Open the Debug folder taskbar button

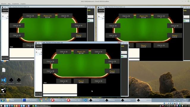click(14, 100)
